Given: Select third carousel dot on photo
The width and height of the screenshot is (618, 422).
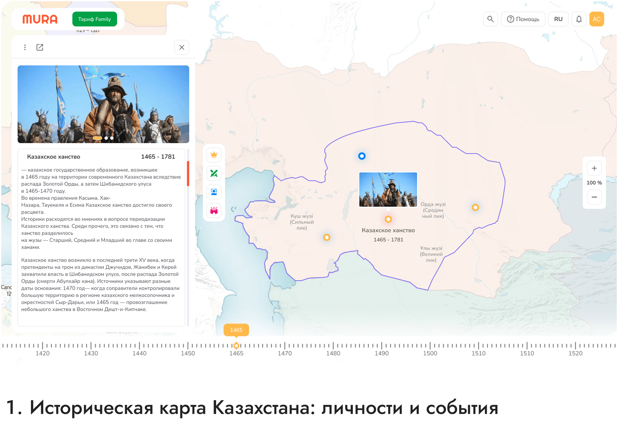Looking at the screenshot, I should point(112,138).
